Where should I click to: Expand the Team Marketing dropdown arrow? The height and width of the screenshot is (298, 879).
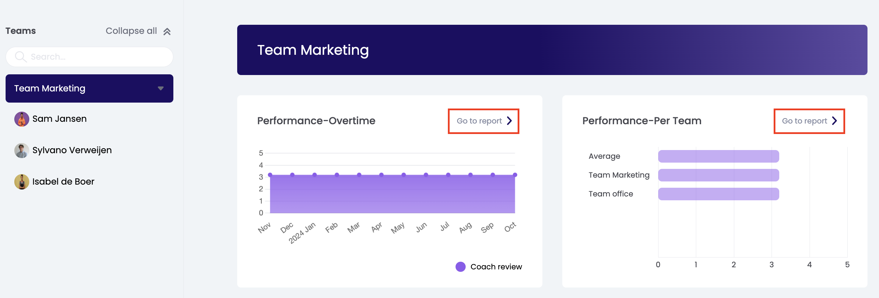point(160,89)
